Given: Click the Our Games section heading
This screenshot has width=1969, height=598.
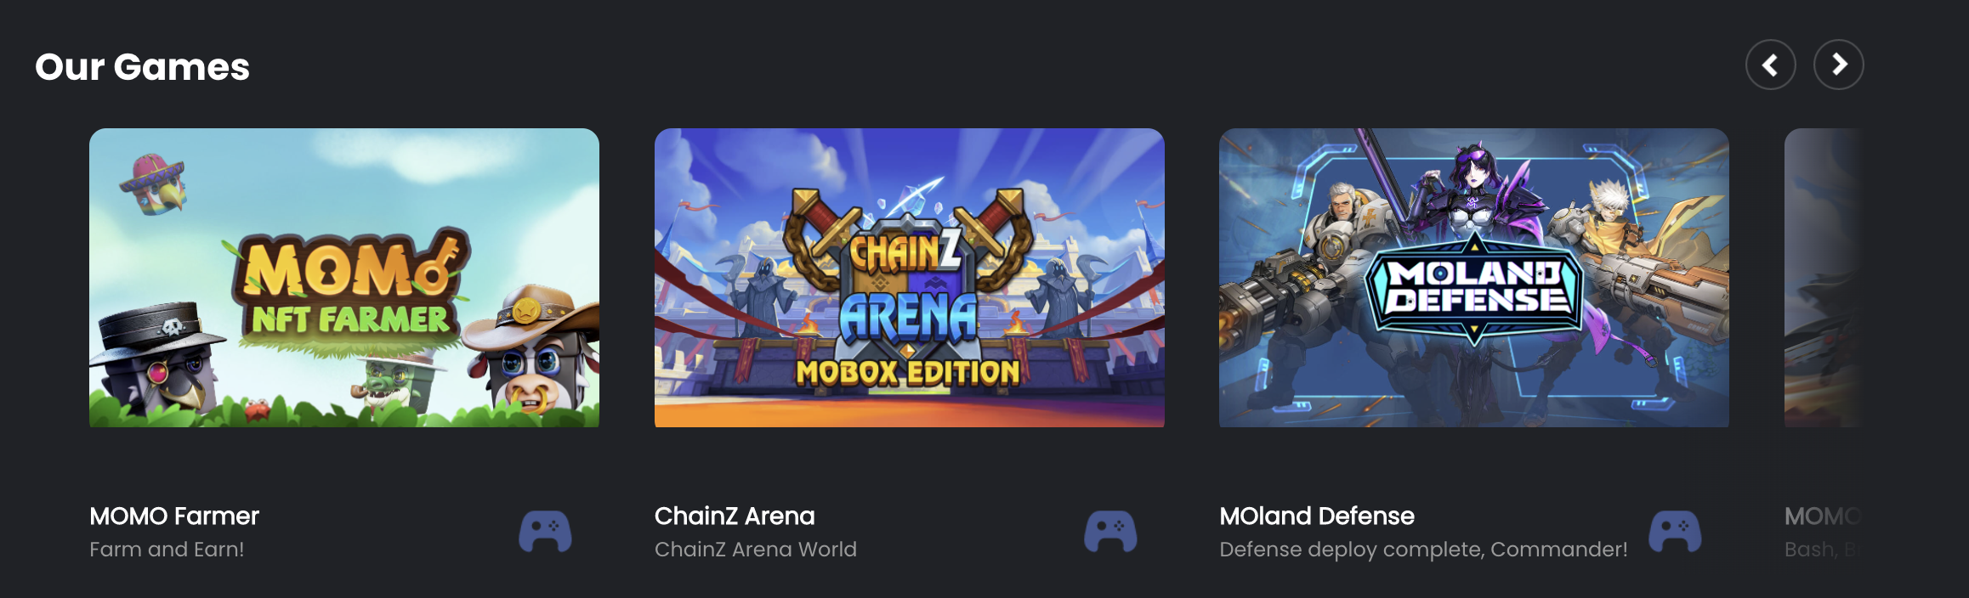Looking at the screenshot, I should pyautogui.click(x=142, y=67).
